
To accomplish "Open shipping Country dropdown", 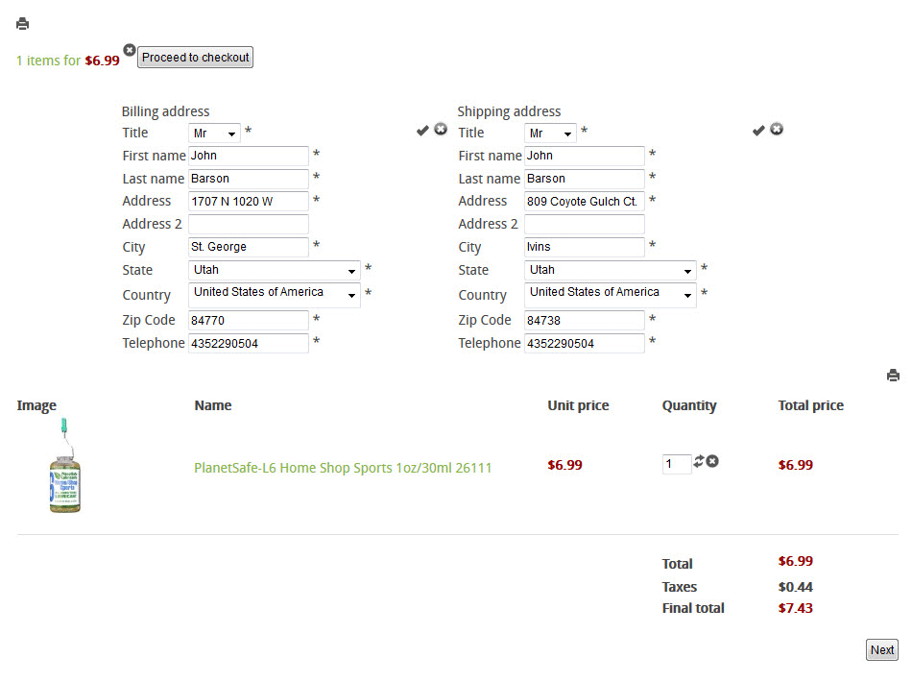I will (x=610, y=294).
